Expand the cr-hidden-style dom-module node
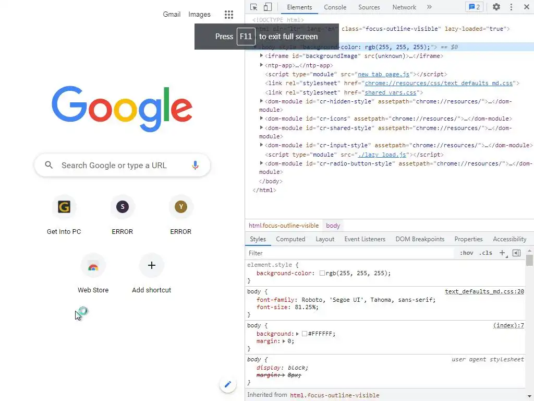 (x=261, y=101)
